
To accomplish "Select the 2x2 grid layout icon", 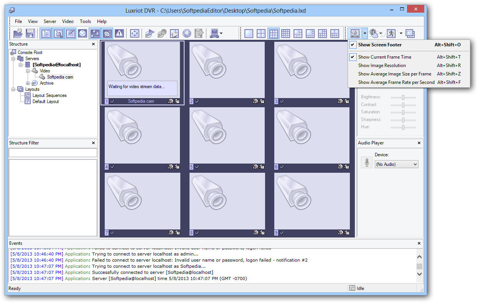I will [x=261, y=33].
